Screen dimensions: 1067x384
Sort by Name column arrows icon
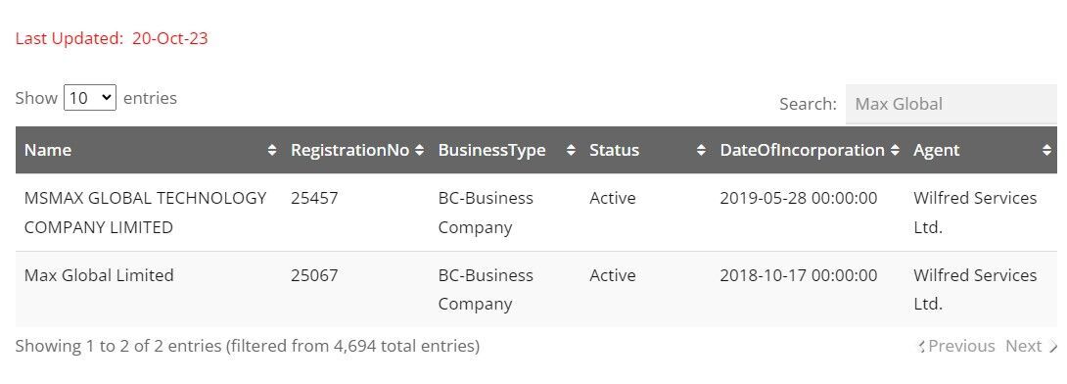(x=272, y=151)
